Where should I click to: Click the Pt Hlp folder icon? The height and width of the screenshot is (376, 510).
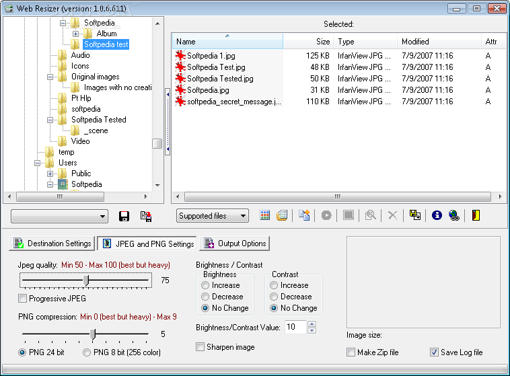(63, 98)
